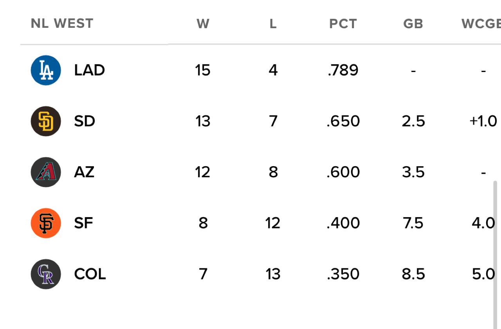Open the COL team page

(x=90, y=274)
